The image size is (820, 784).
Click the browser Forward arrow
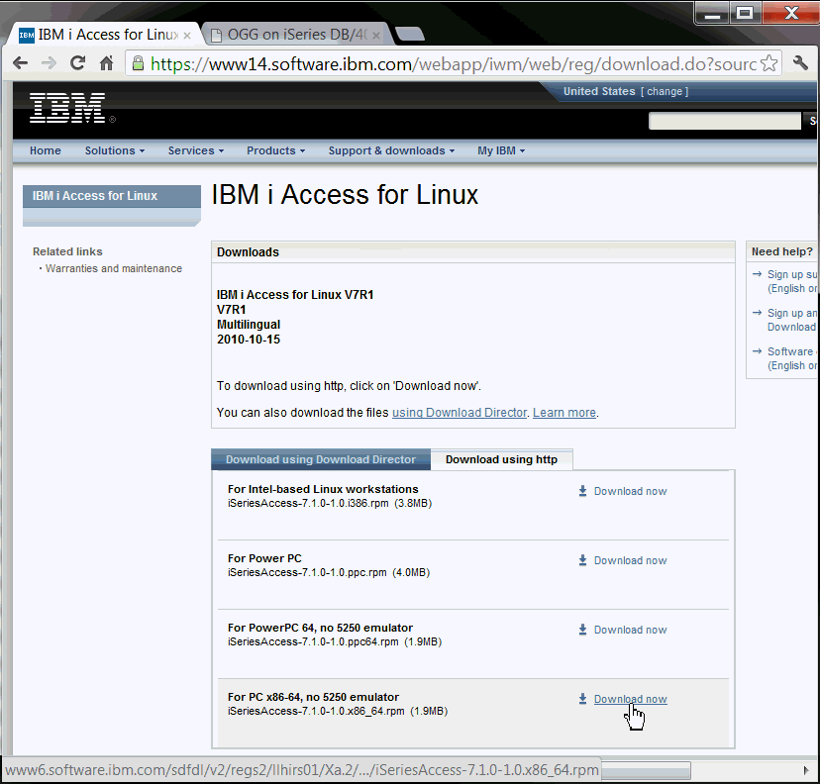pos(49,63)
